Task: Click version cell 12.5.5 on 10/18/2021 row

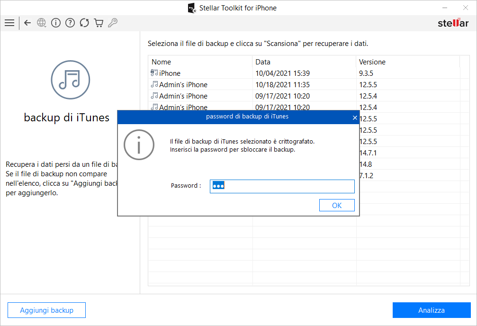Action: 368,85
